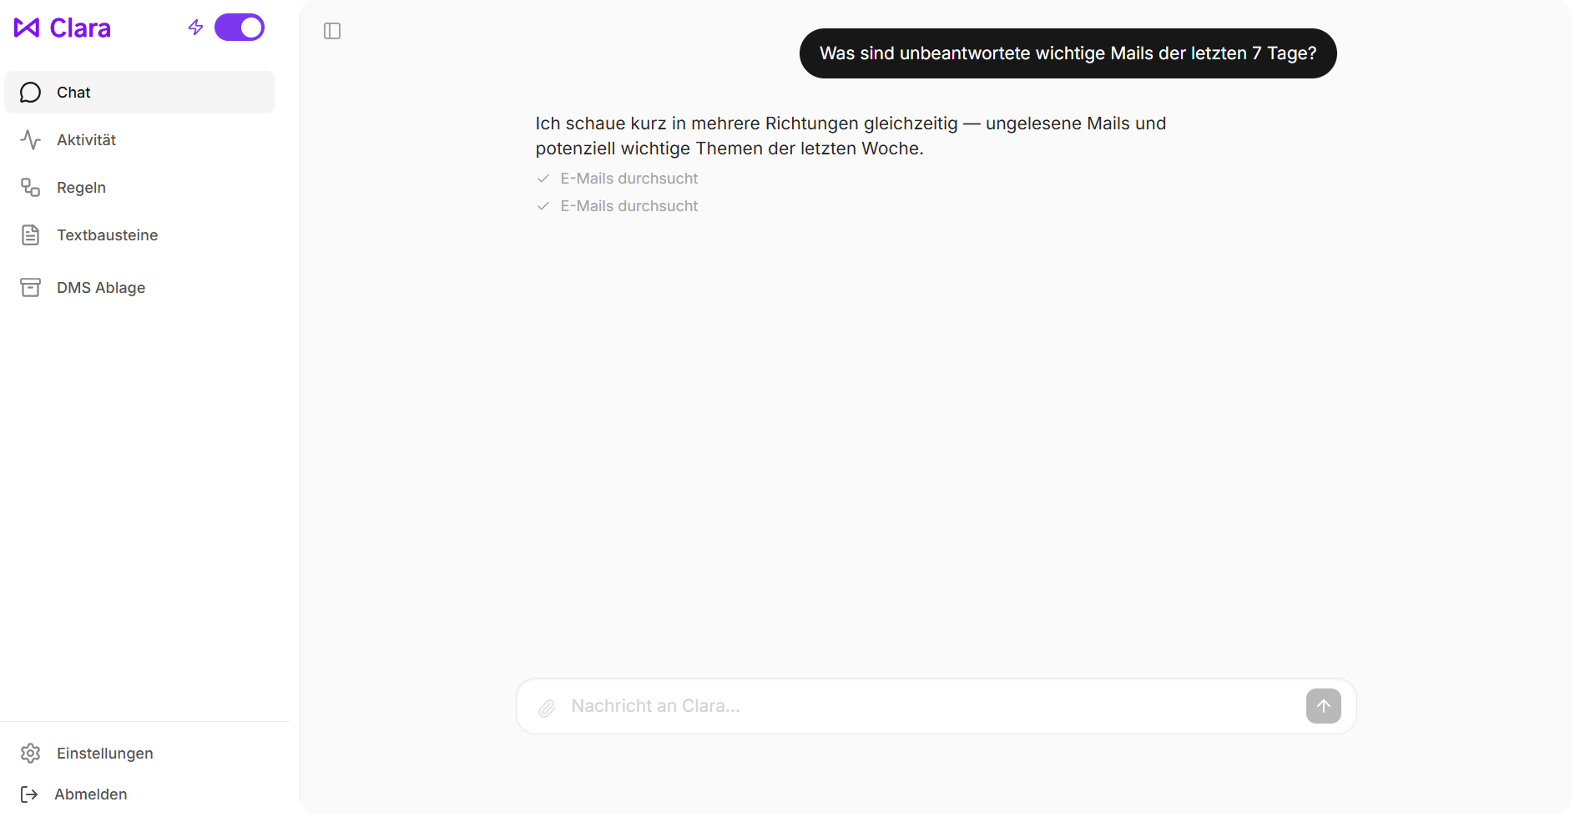Click the lightning bolt icon
This screenshot has height=817, width=1575.
click(195, 28)
